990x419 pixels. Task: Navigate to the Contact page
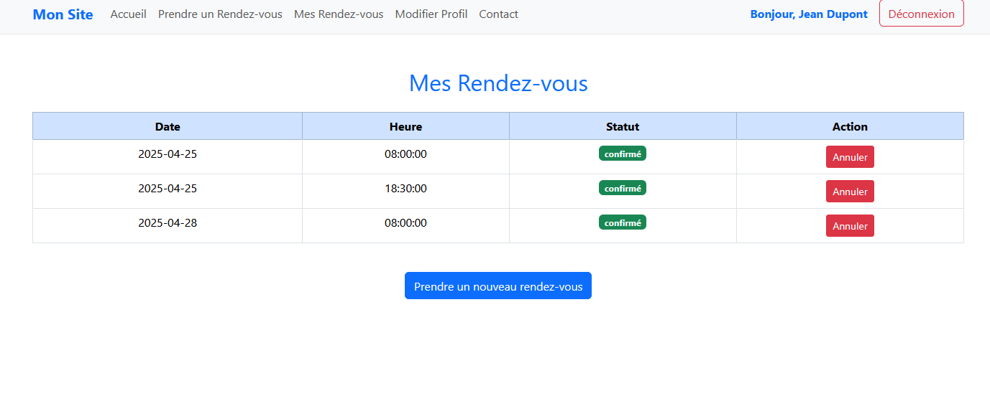tap(498, 14)
